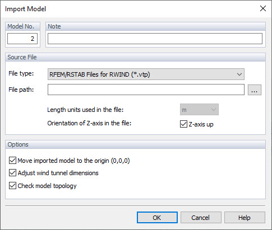Image resolution: width=272 pixels, height=230 pixels.
Task: Click the File type label text
Action: click(21, 73)
